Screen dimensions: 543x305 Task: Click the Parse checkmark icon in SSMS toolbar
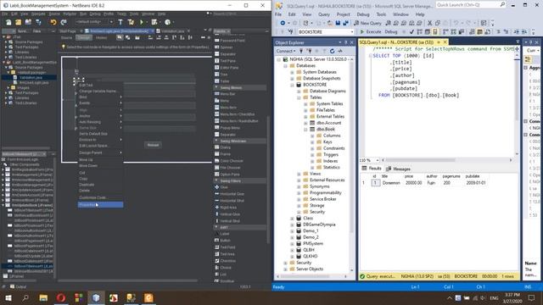(x=411, y=32)
